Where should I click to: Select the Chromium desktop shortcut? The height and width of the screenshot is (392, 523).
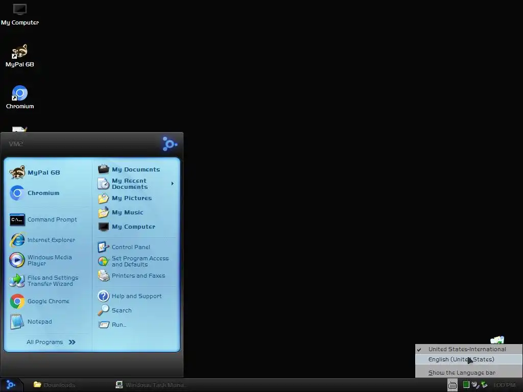tap(20, 97)
